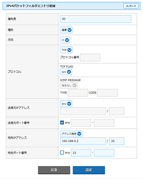Image resolution: width=143 pixels, height=179 pixels.
Task: Click the destination port range end field
Action: (104, 153)
